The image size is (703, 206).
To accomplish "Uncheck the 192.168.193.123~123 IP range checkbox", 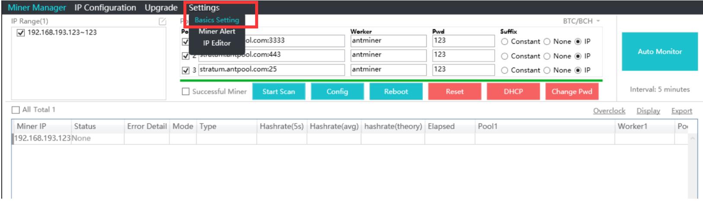I will pyautogui.click(x=21, y=33).
